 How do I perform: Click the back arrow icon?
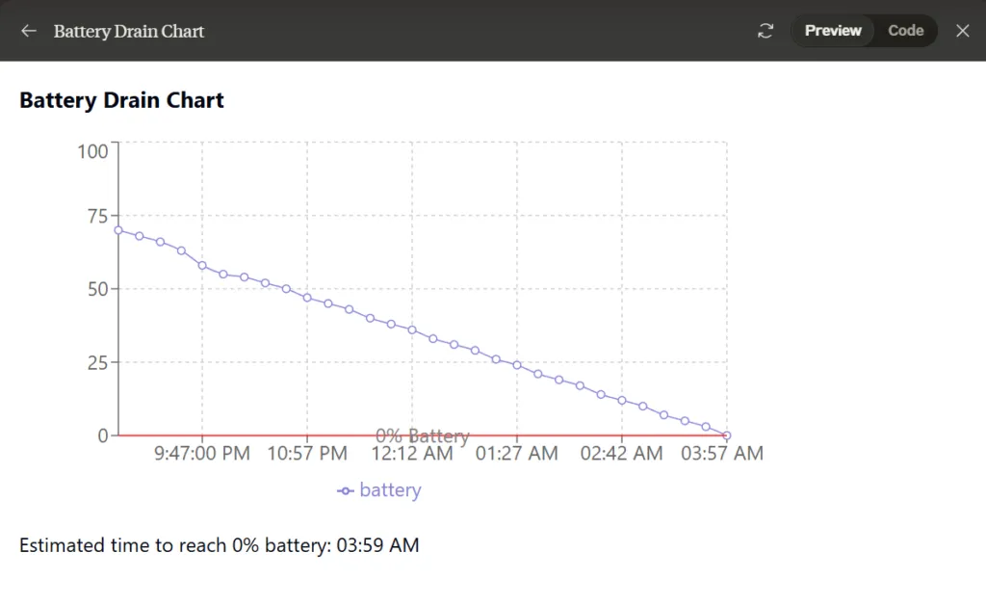click(x=28, y=31)
